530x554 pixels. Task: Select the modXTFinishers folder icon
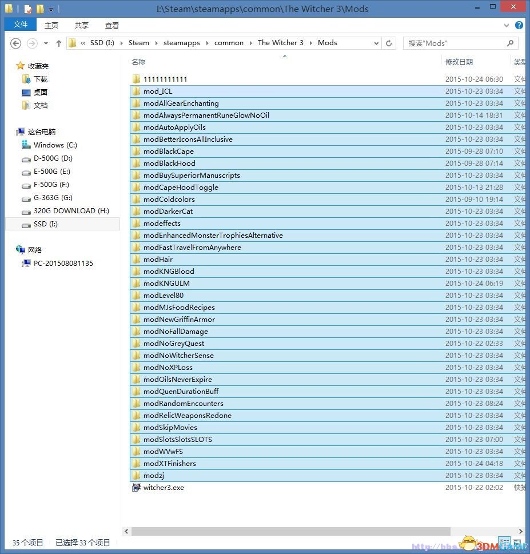point(136,464)
